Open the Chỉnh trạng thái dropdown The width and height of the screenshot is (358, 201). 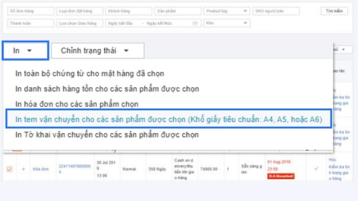coord(98,51)
